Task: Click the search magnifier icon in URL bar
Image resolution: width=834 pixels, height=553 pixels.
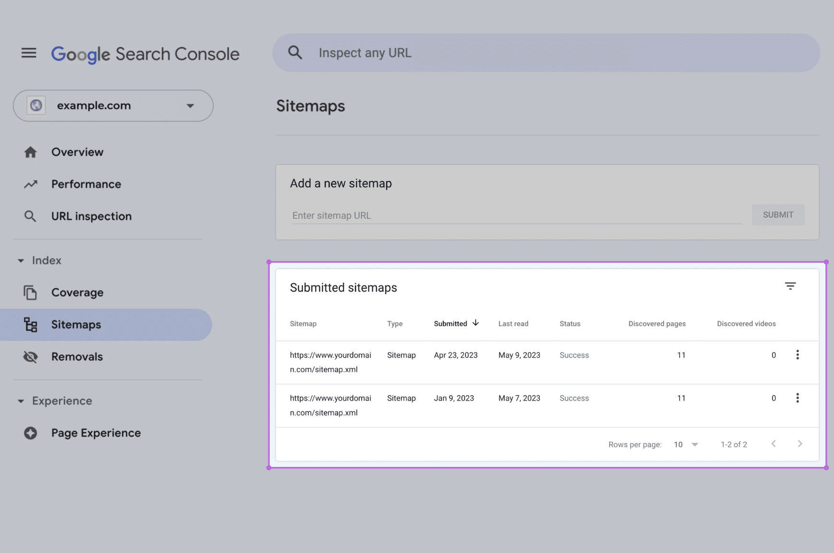Action: (295, 53)
